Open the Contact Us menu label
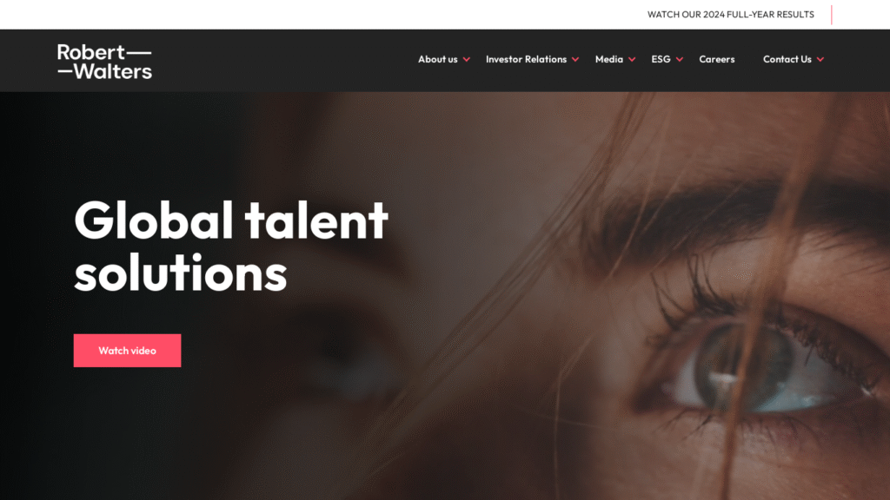 pos(787,59)
